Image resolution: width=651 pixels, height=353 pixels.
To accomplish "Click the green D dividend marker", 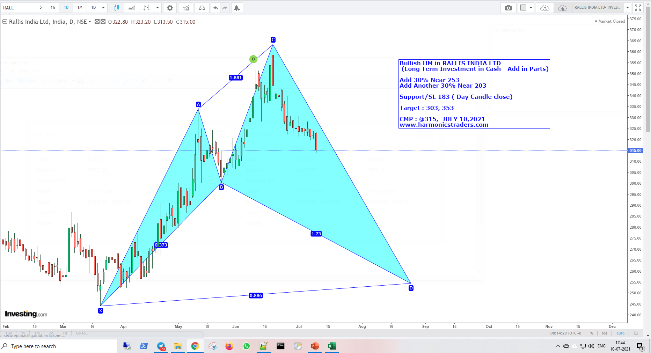I will click(253, 59).
